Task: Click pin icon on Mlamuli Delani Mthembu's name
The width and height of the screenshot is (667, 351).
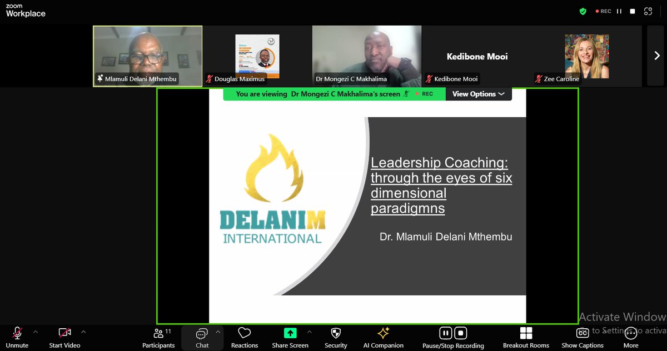Action: click(100, 79)
